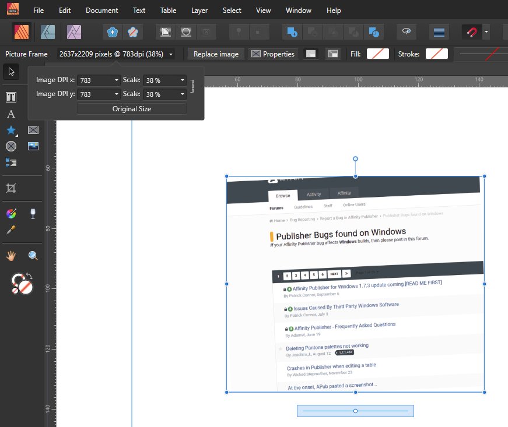Select the blue star shape tool
The image size is (508, 427).
click(11, 130)
